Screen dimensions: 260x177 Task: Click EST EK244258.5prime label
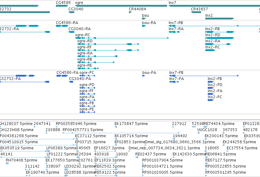(x=240, y=142)
